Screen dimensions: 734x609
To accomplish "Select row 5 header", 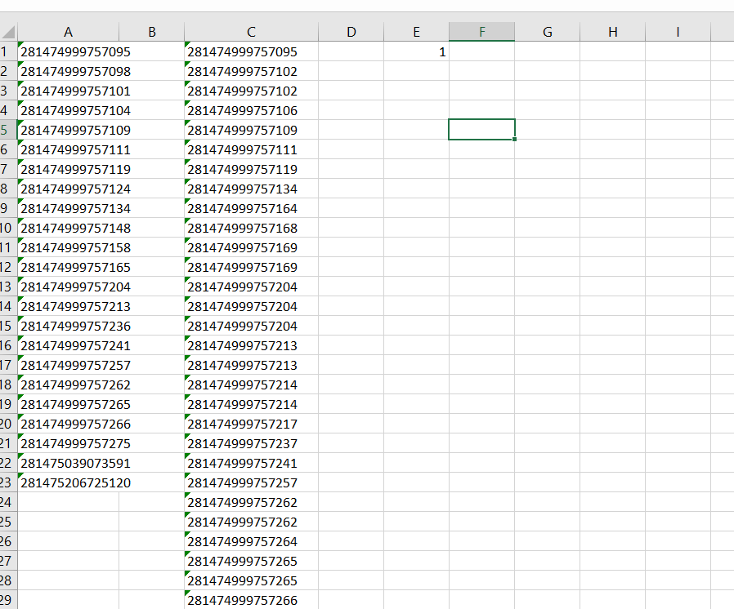I will (8, 130).
